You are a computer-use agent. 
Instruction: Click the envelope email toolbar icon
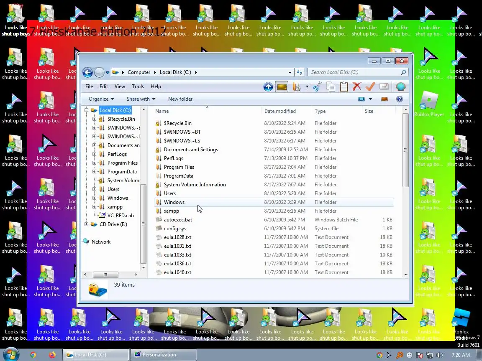(384, 86)
